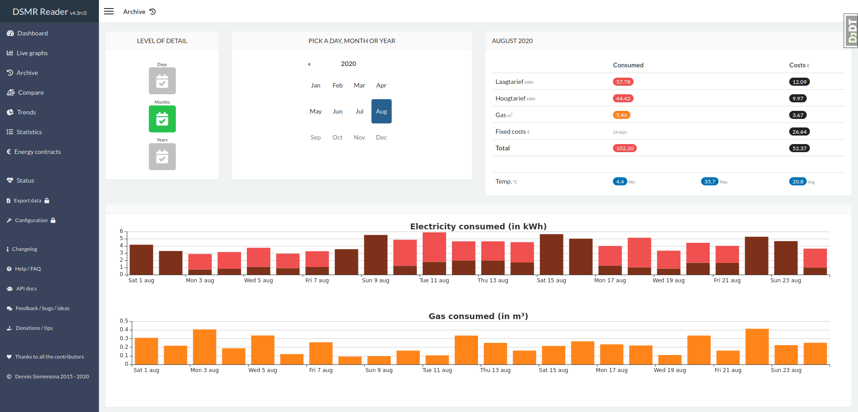Pick the selected Aug month
The image size is (858, 412).
click(381, 111)
